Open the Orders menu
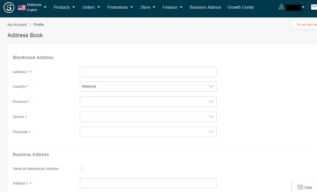This screenshot has width=317, height=192. click(x=91, y=7)
